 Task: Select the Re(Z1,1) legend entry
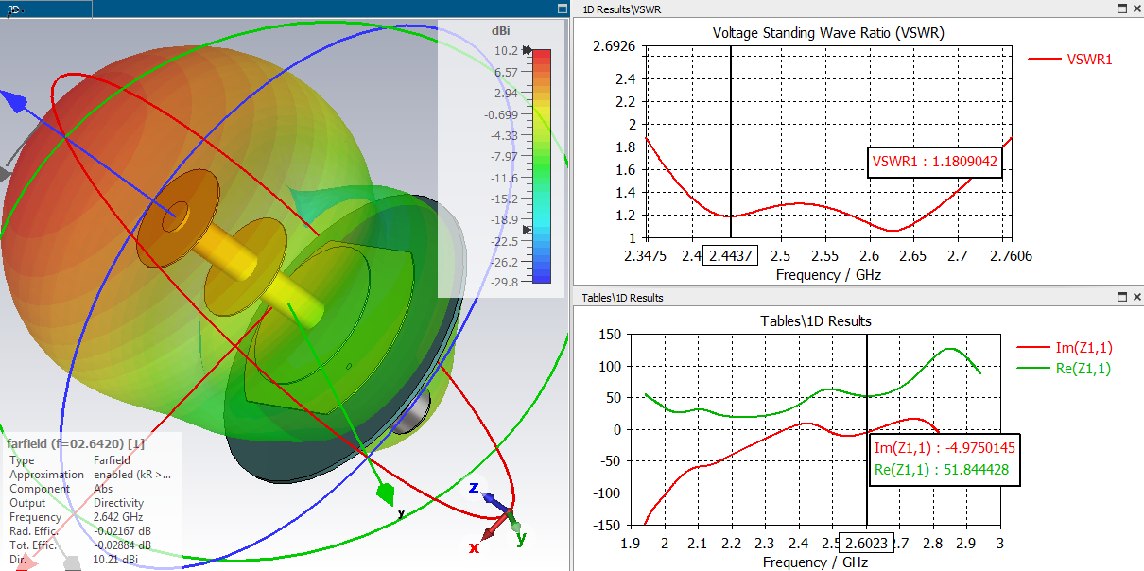(x=1064, y=369)
